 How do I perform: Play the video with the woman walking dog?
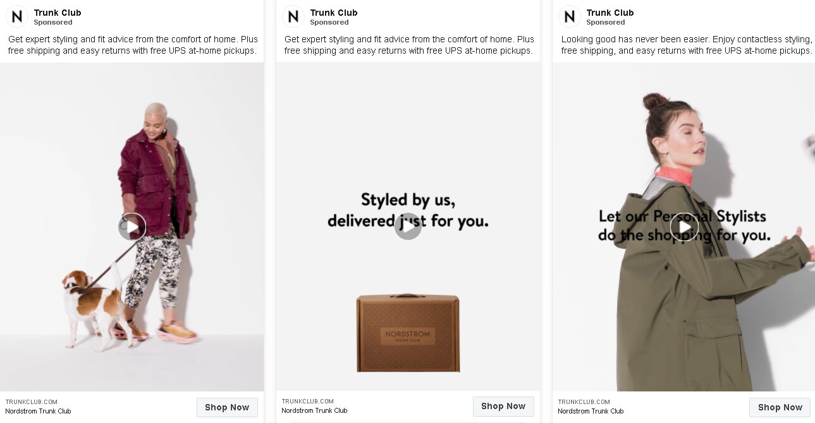click(x=132, y=227)
